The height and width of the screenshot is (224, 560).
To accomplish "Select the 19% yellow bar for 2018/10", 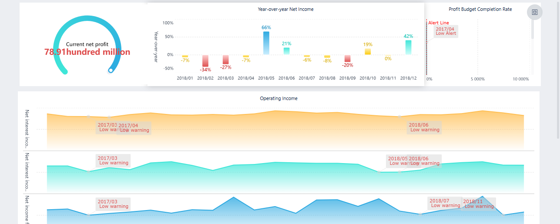I will pyautogui.click(x=368, y=51).
